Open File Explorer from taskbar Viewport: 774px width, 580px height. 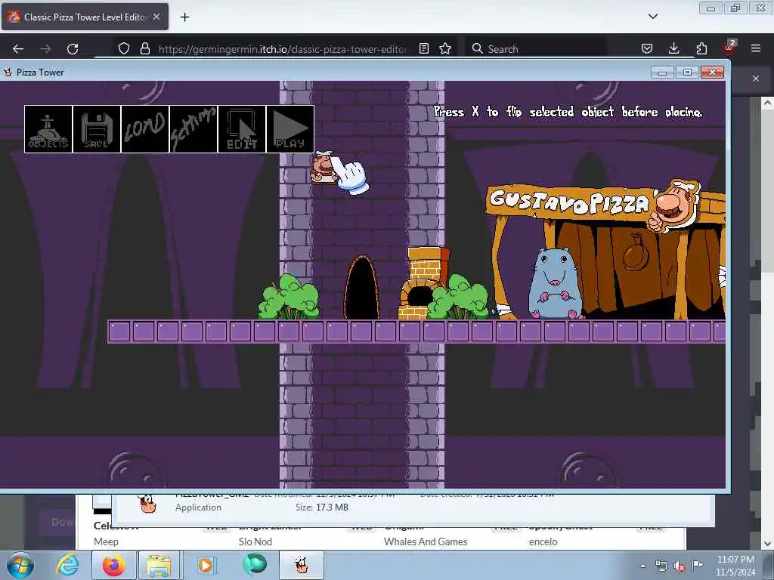click(x=158, y=565)
